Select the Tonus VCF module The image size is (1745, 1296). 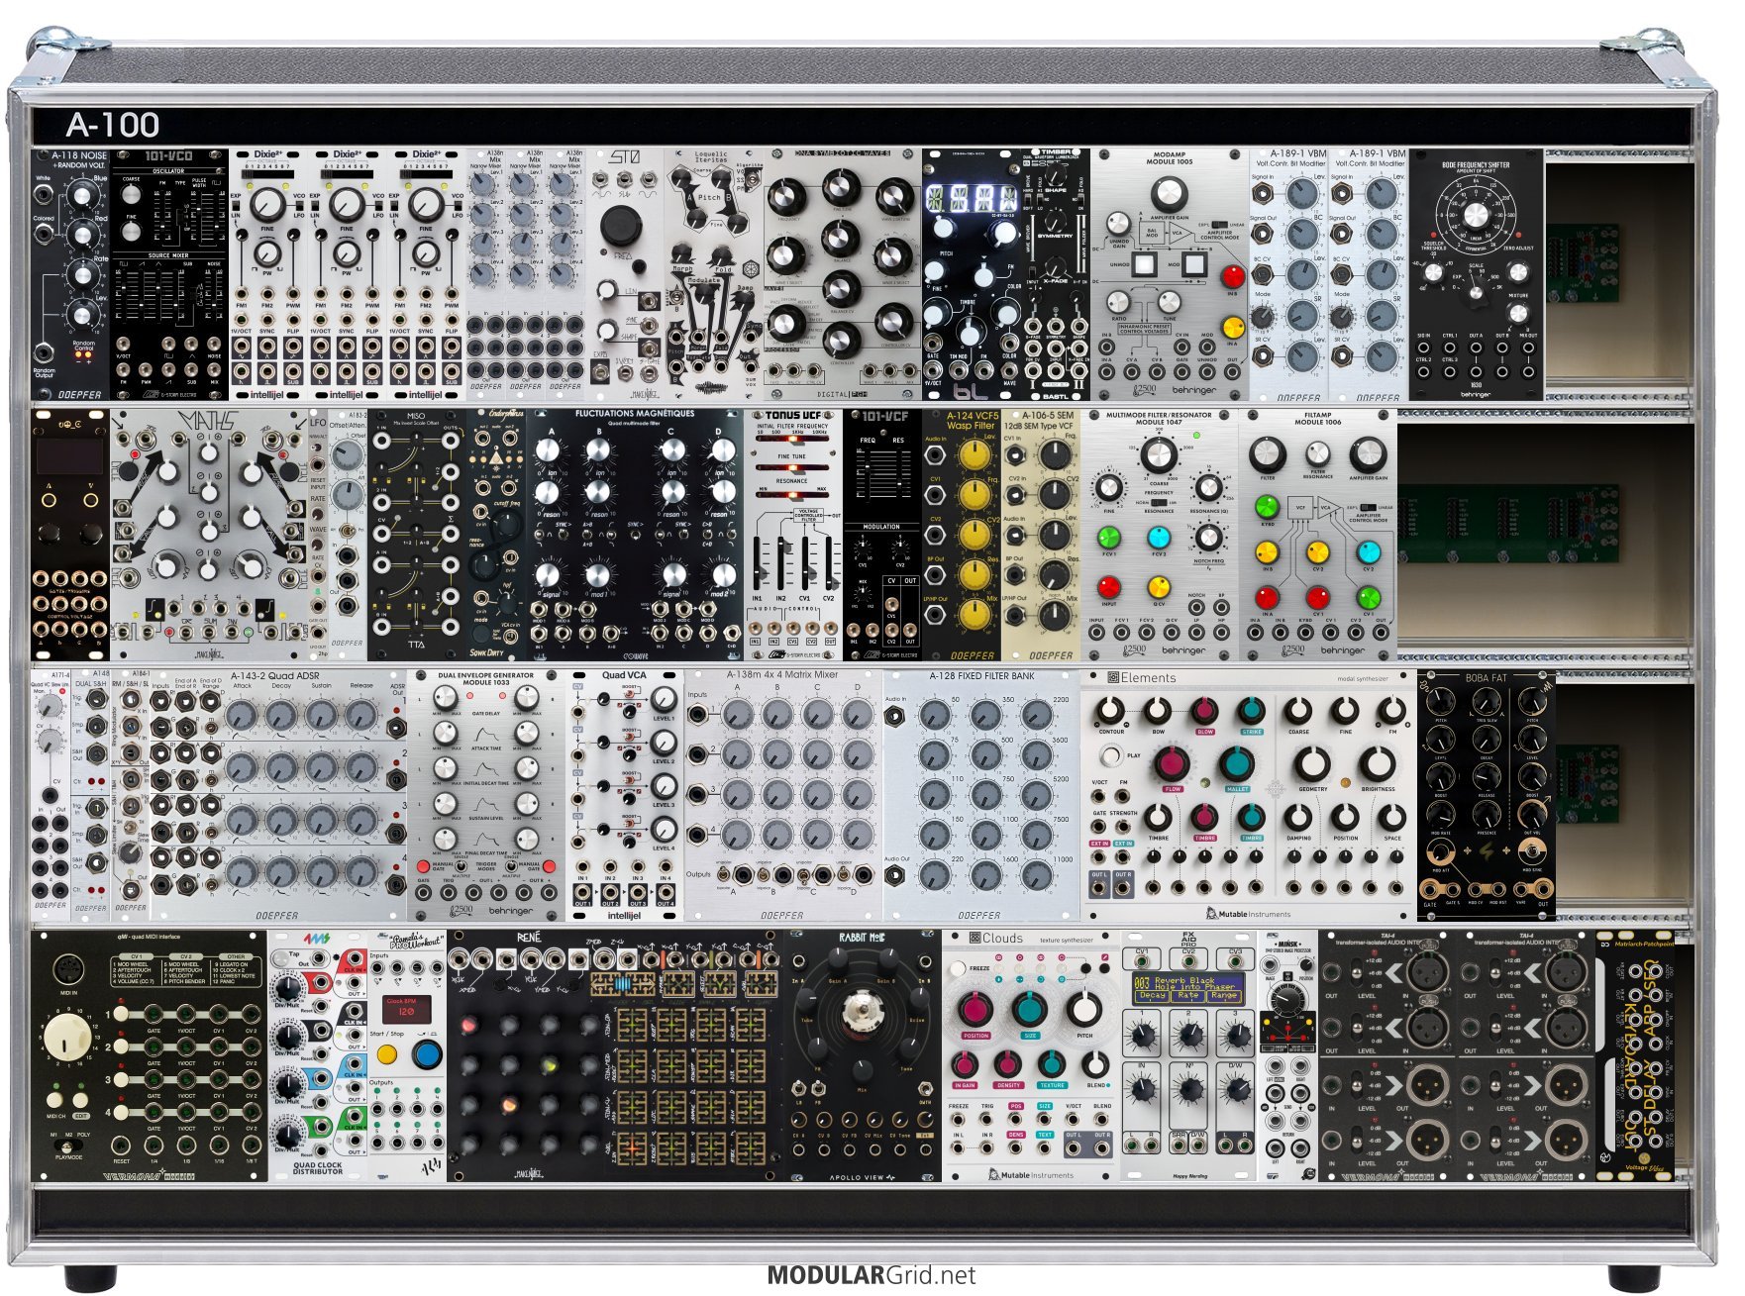[793, 535]
